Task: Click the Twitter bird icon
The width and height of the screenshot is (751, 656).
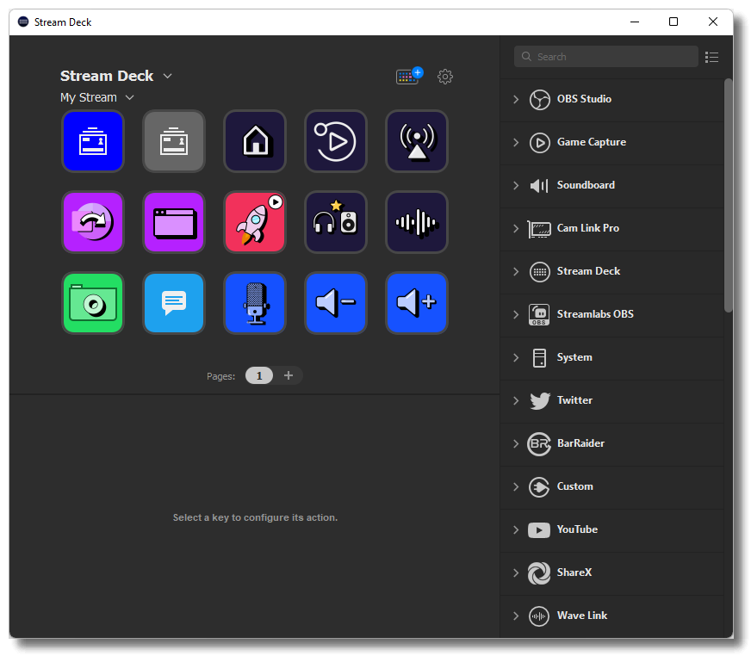Action: [x=540, y=401]
